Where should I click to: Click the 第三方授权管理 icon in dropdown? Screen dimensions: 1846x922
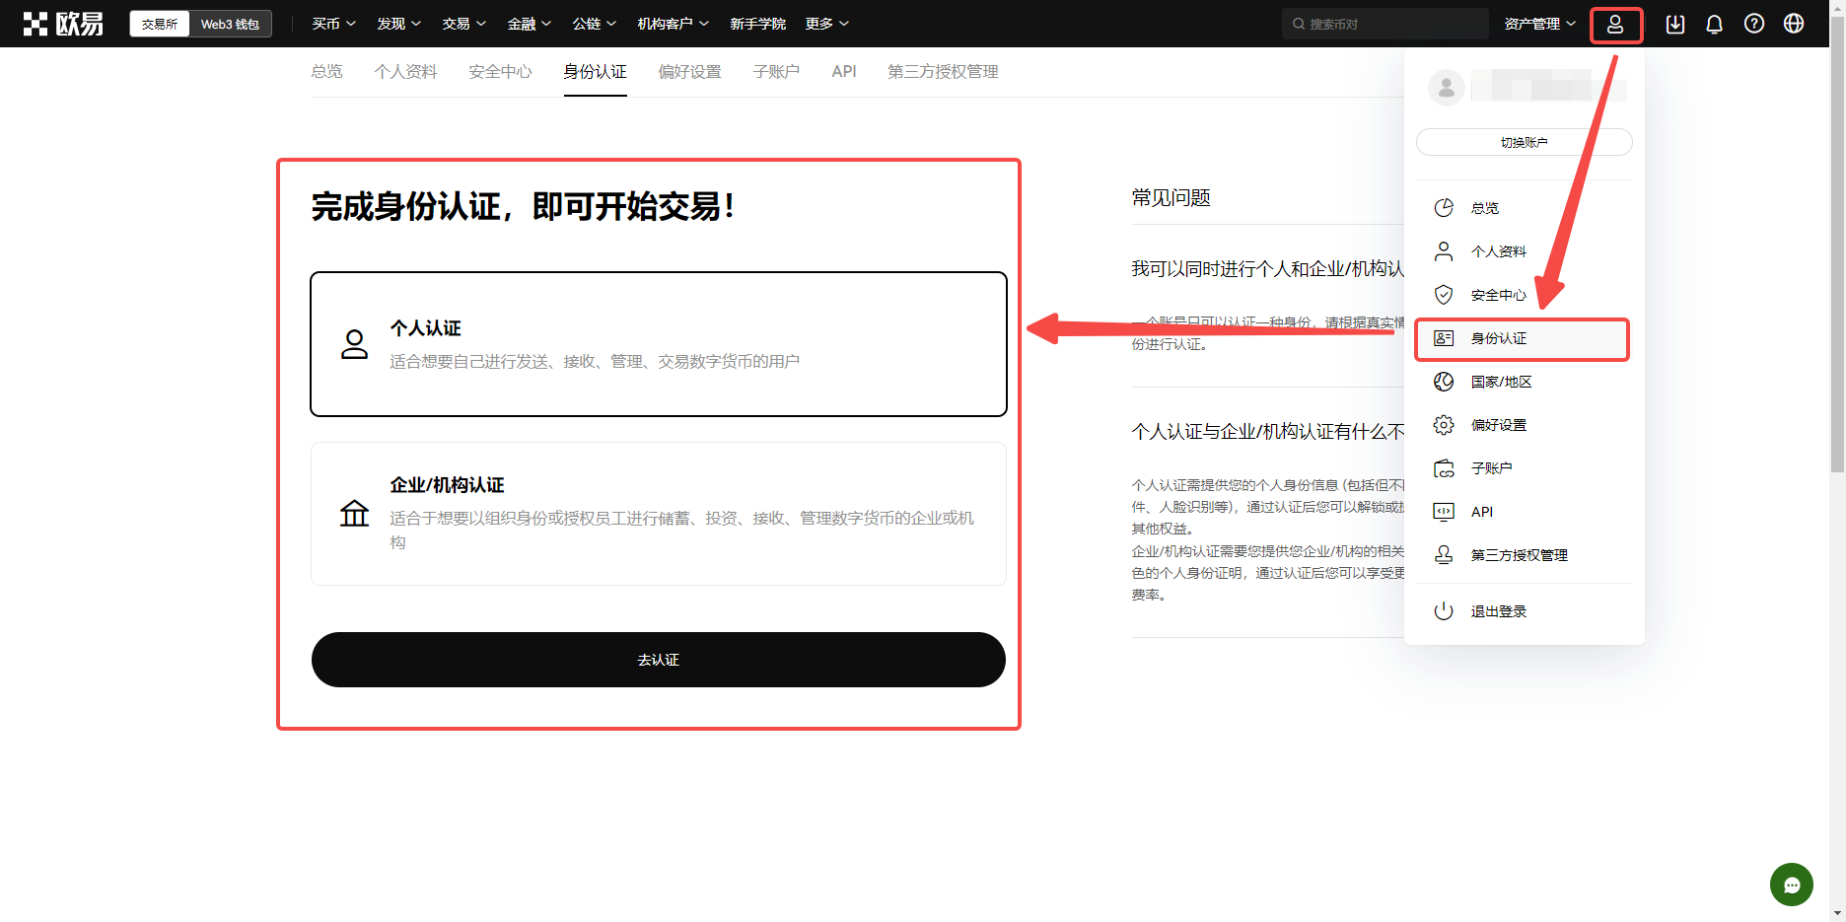click(1444, 555)
